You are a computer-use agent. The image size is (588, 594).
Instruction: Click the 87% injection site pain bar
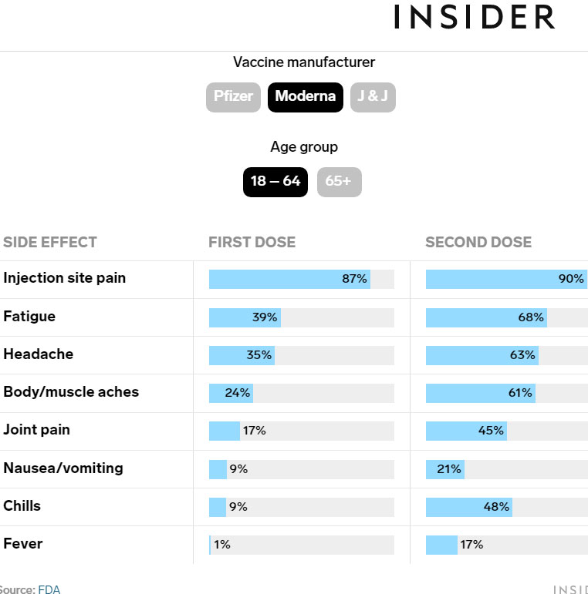click(289, 279)
